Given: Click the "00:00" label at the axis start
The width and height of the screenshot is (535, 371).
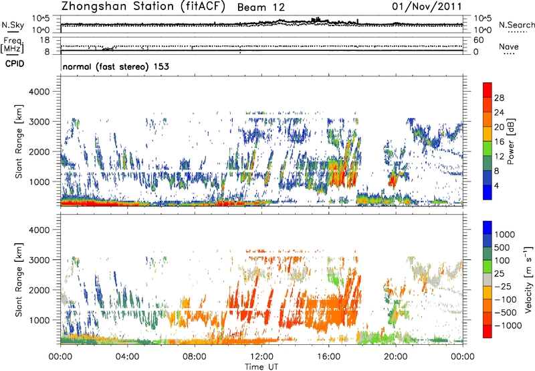Looking at the screenshot, I should pos(60,357).
